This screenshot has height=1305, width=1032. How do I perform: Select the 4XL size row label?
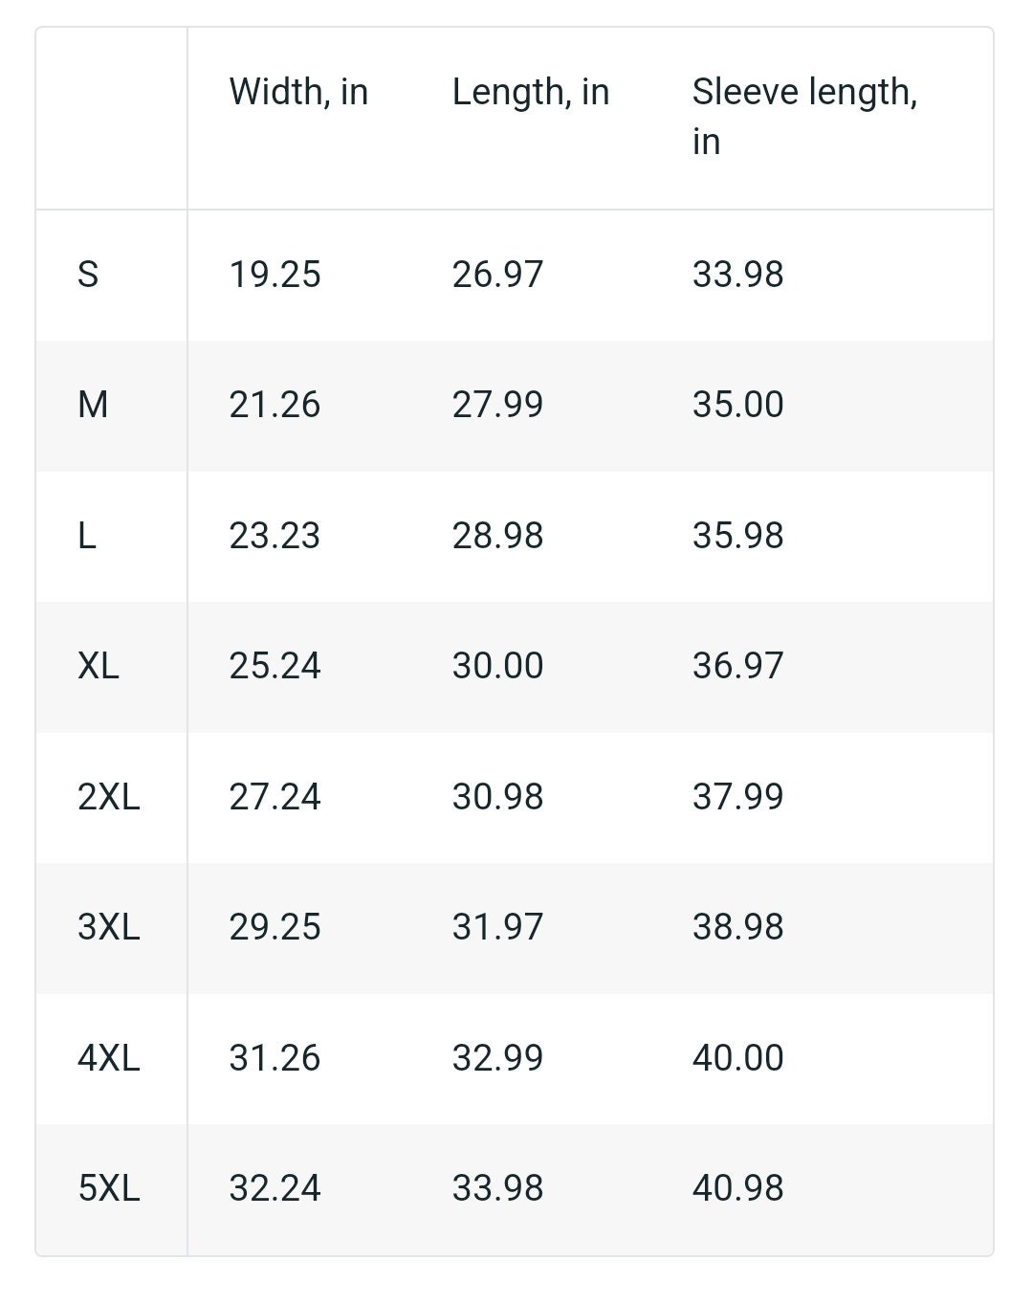pos(109,1058)
